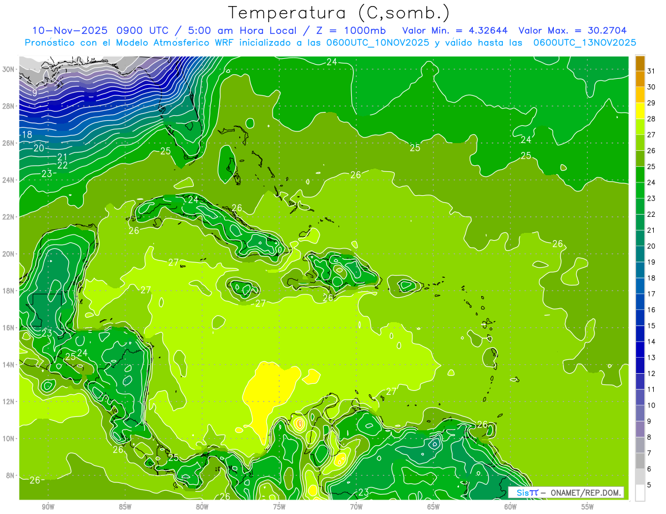666x514 pixels.
Task: Click the 55W longitude axis label
Action: pyautogui.click(x=587, y=506)
